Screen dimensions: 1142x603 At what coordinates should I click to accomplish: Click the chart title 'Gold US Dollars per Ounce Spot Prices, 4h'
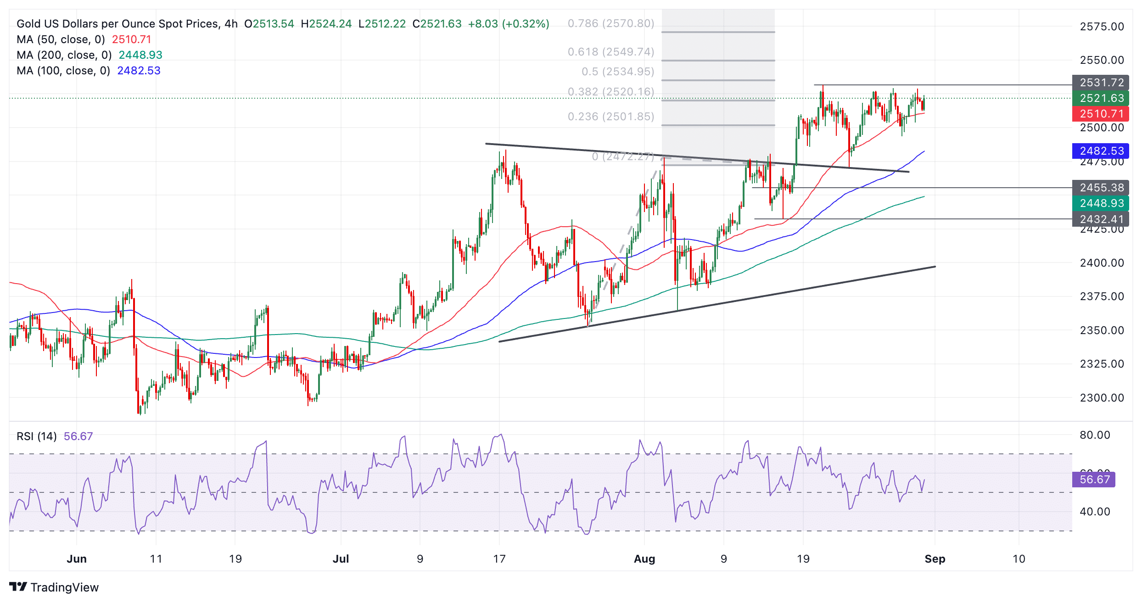pyautogui.click(x=127, y=24)
